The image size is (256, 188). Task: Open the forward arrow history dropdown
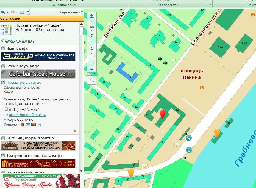[x=17, y=12]
